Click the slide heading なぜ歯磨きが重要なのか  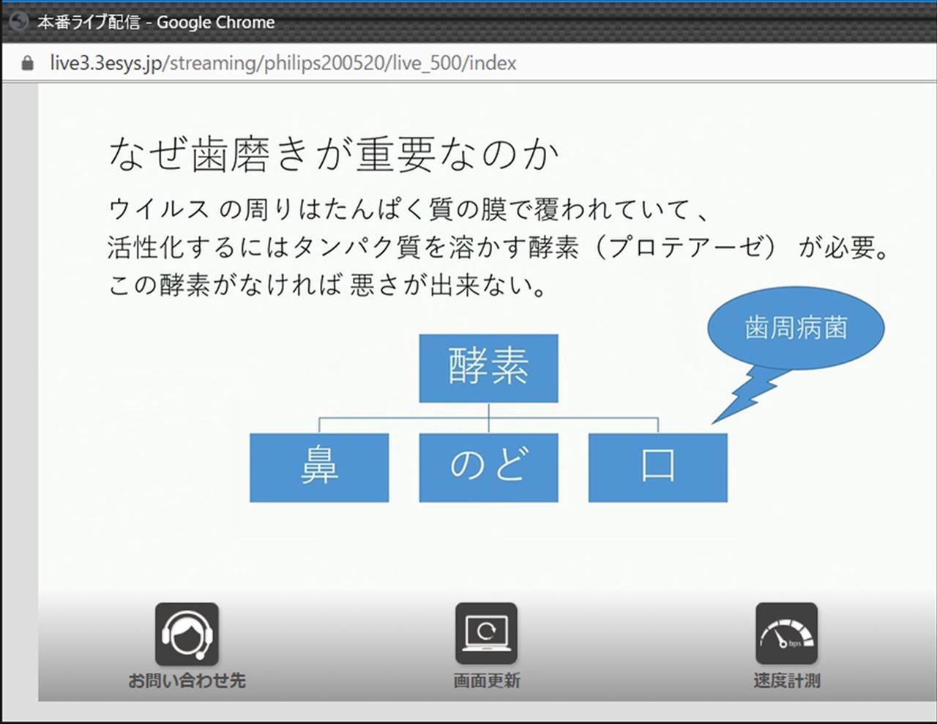pos(334,155)
